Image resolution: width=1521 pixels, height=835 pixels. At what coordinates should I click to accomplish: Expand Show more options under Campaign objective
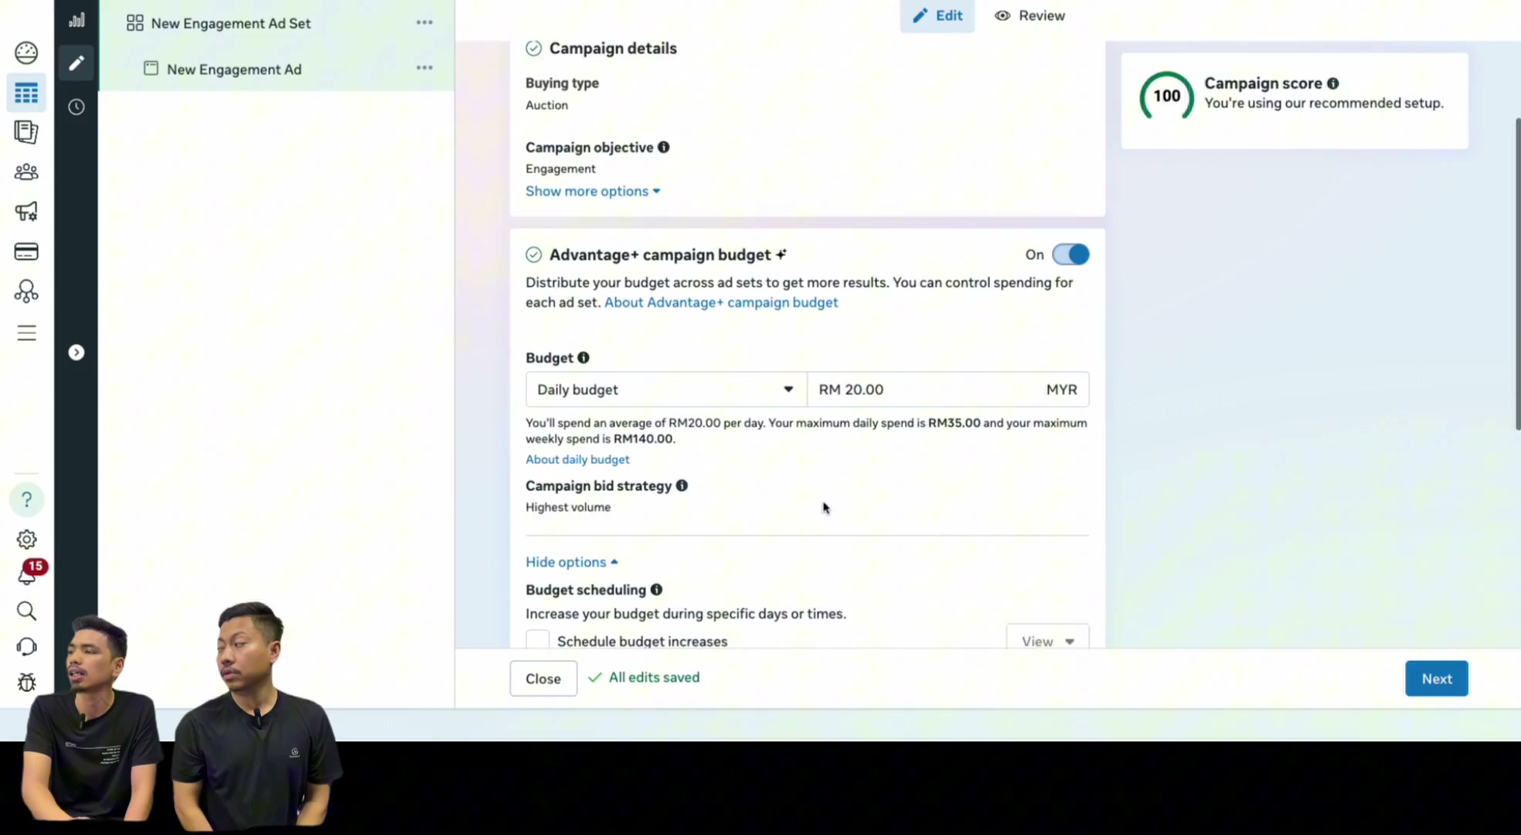tap(593, 191)
